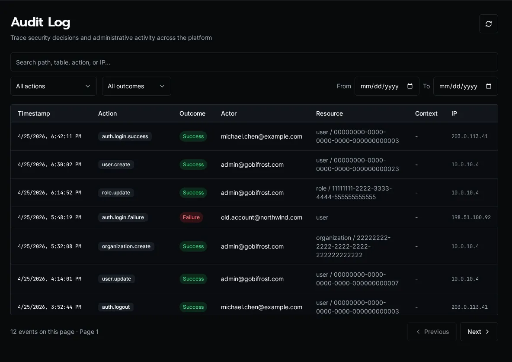This screenshot has width=512, height=362.
Task: Focus the search path, table, action field
Action: tap(254, 62)
